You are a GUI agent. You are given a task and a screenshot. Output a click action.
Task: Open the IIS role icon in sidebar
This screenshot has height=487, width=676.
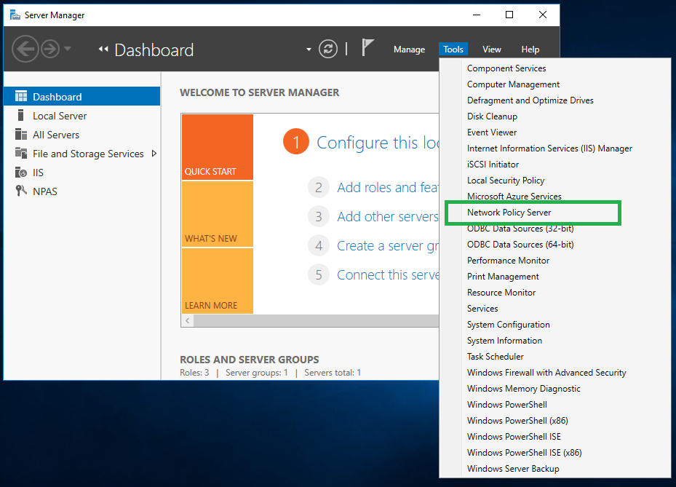pyautogui.click(x=20, y=173)
